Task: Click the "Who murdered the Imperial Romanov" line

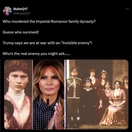Action: click(x=49, y=21)
